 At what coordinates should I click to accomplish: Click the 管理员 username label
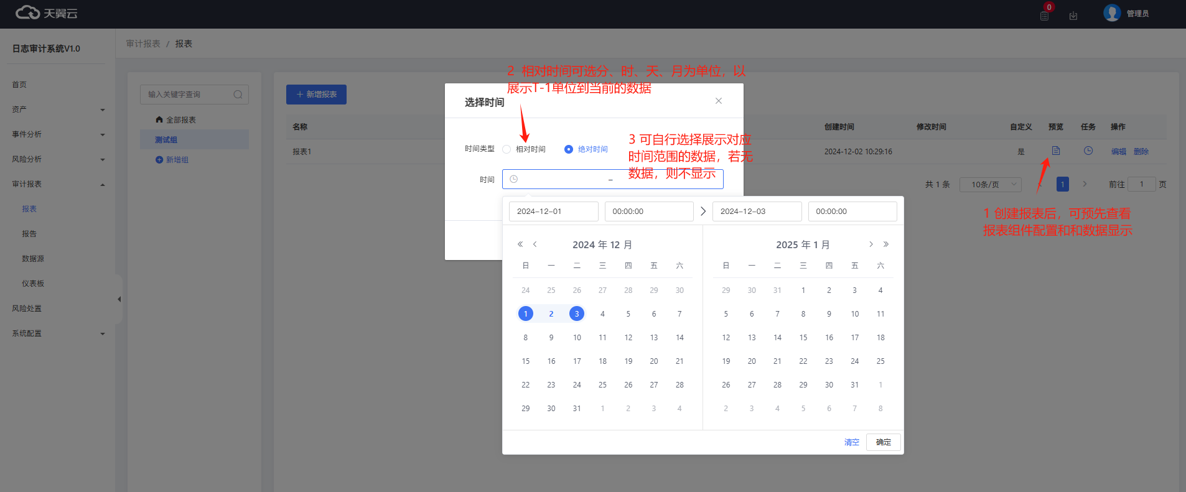(1138, 14)
